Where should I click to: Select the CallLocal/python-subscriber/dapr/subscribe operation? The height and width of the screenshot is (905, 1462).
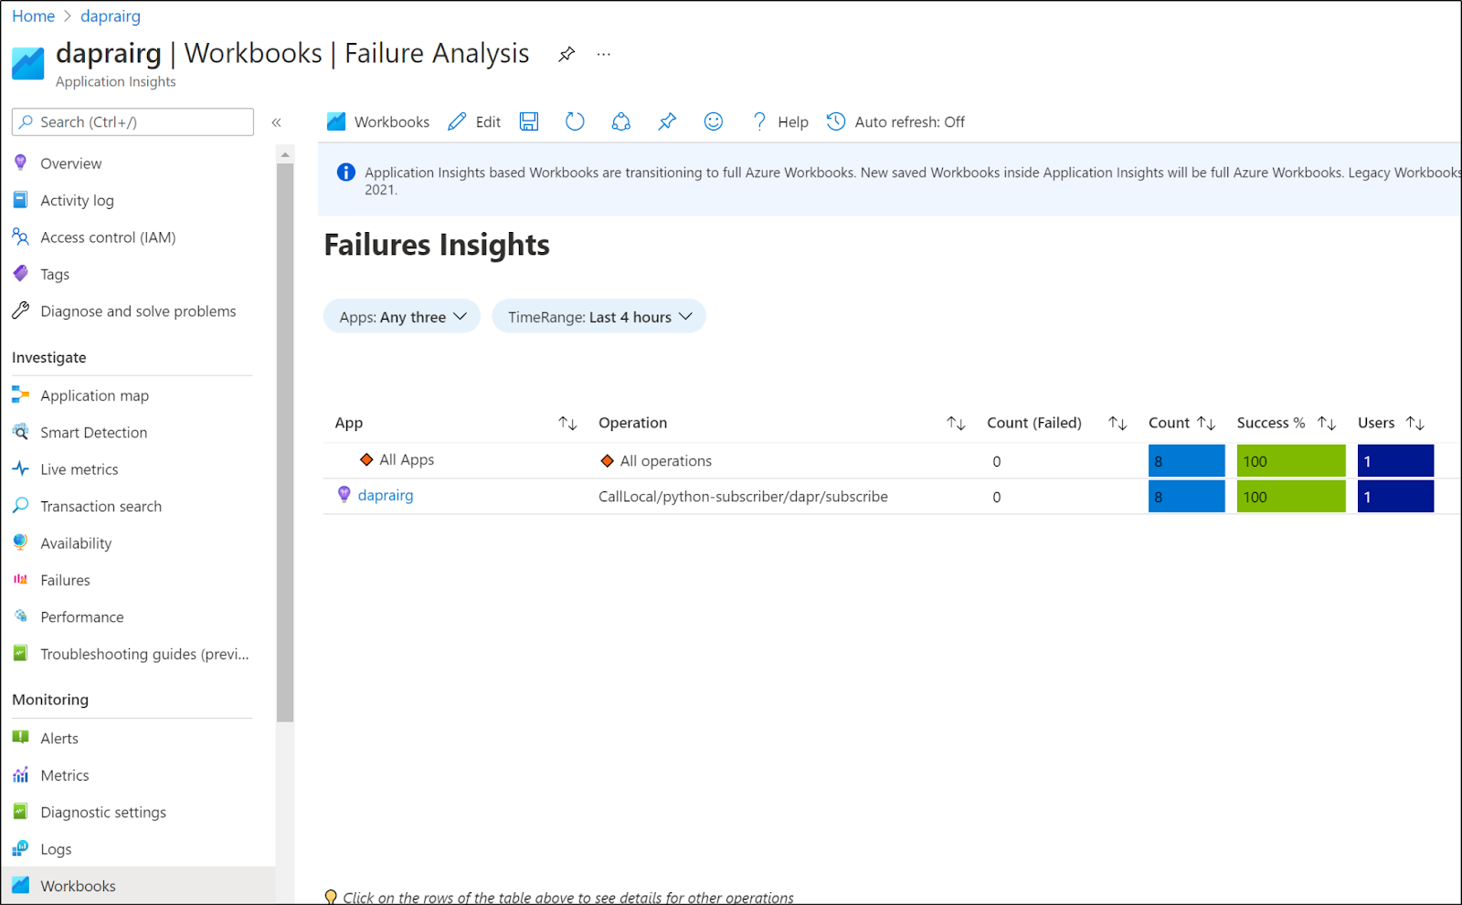(743, 497)
